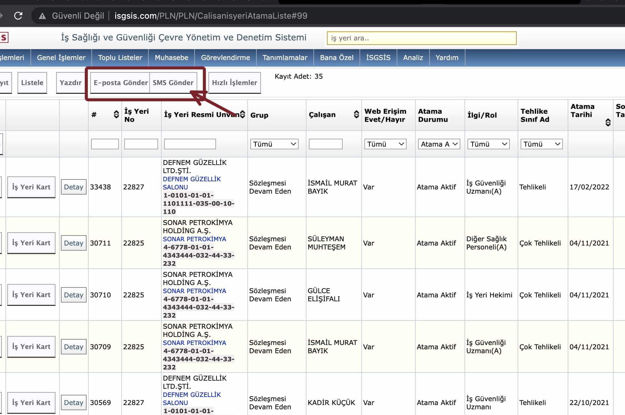Screen dimensions: 625x415
Task: Expand the Tehlike Sınıf Ad dropdown
Action: 541,144
